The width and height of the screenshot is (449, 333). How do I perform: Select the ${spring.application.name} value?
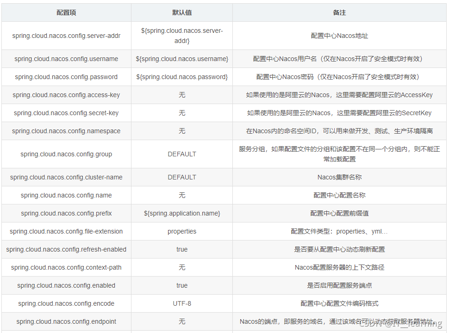pyautogui.click(x=182, y=213)
